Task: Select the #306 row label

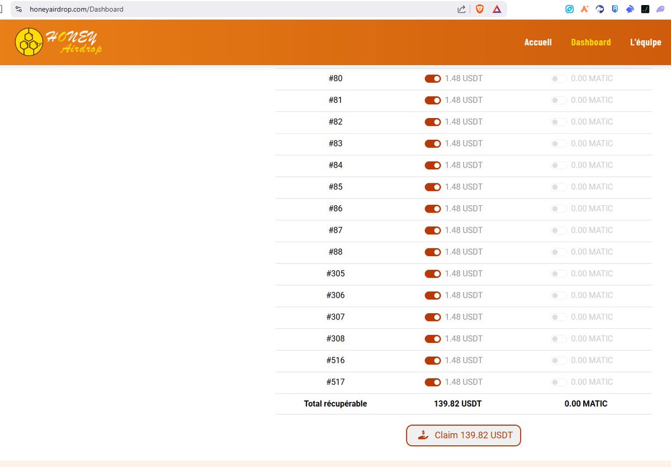Action: (x=335, y=295)
